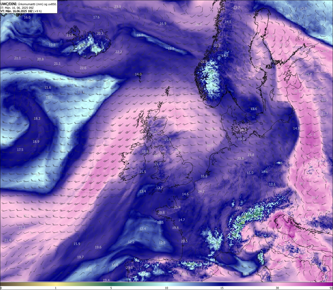333x290 pixels.
Task: Select the 14.6 value in the English Channel
Action: click(x=185, y=194)
